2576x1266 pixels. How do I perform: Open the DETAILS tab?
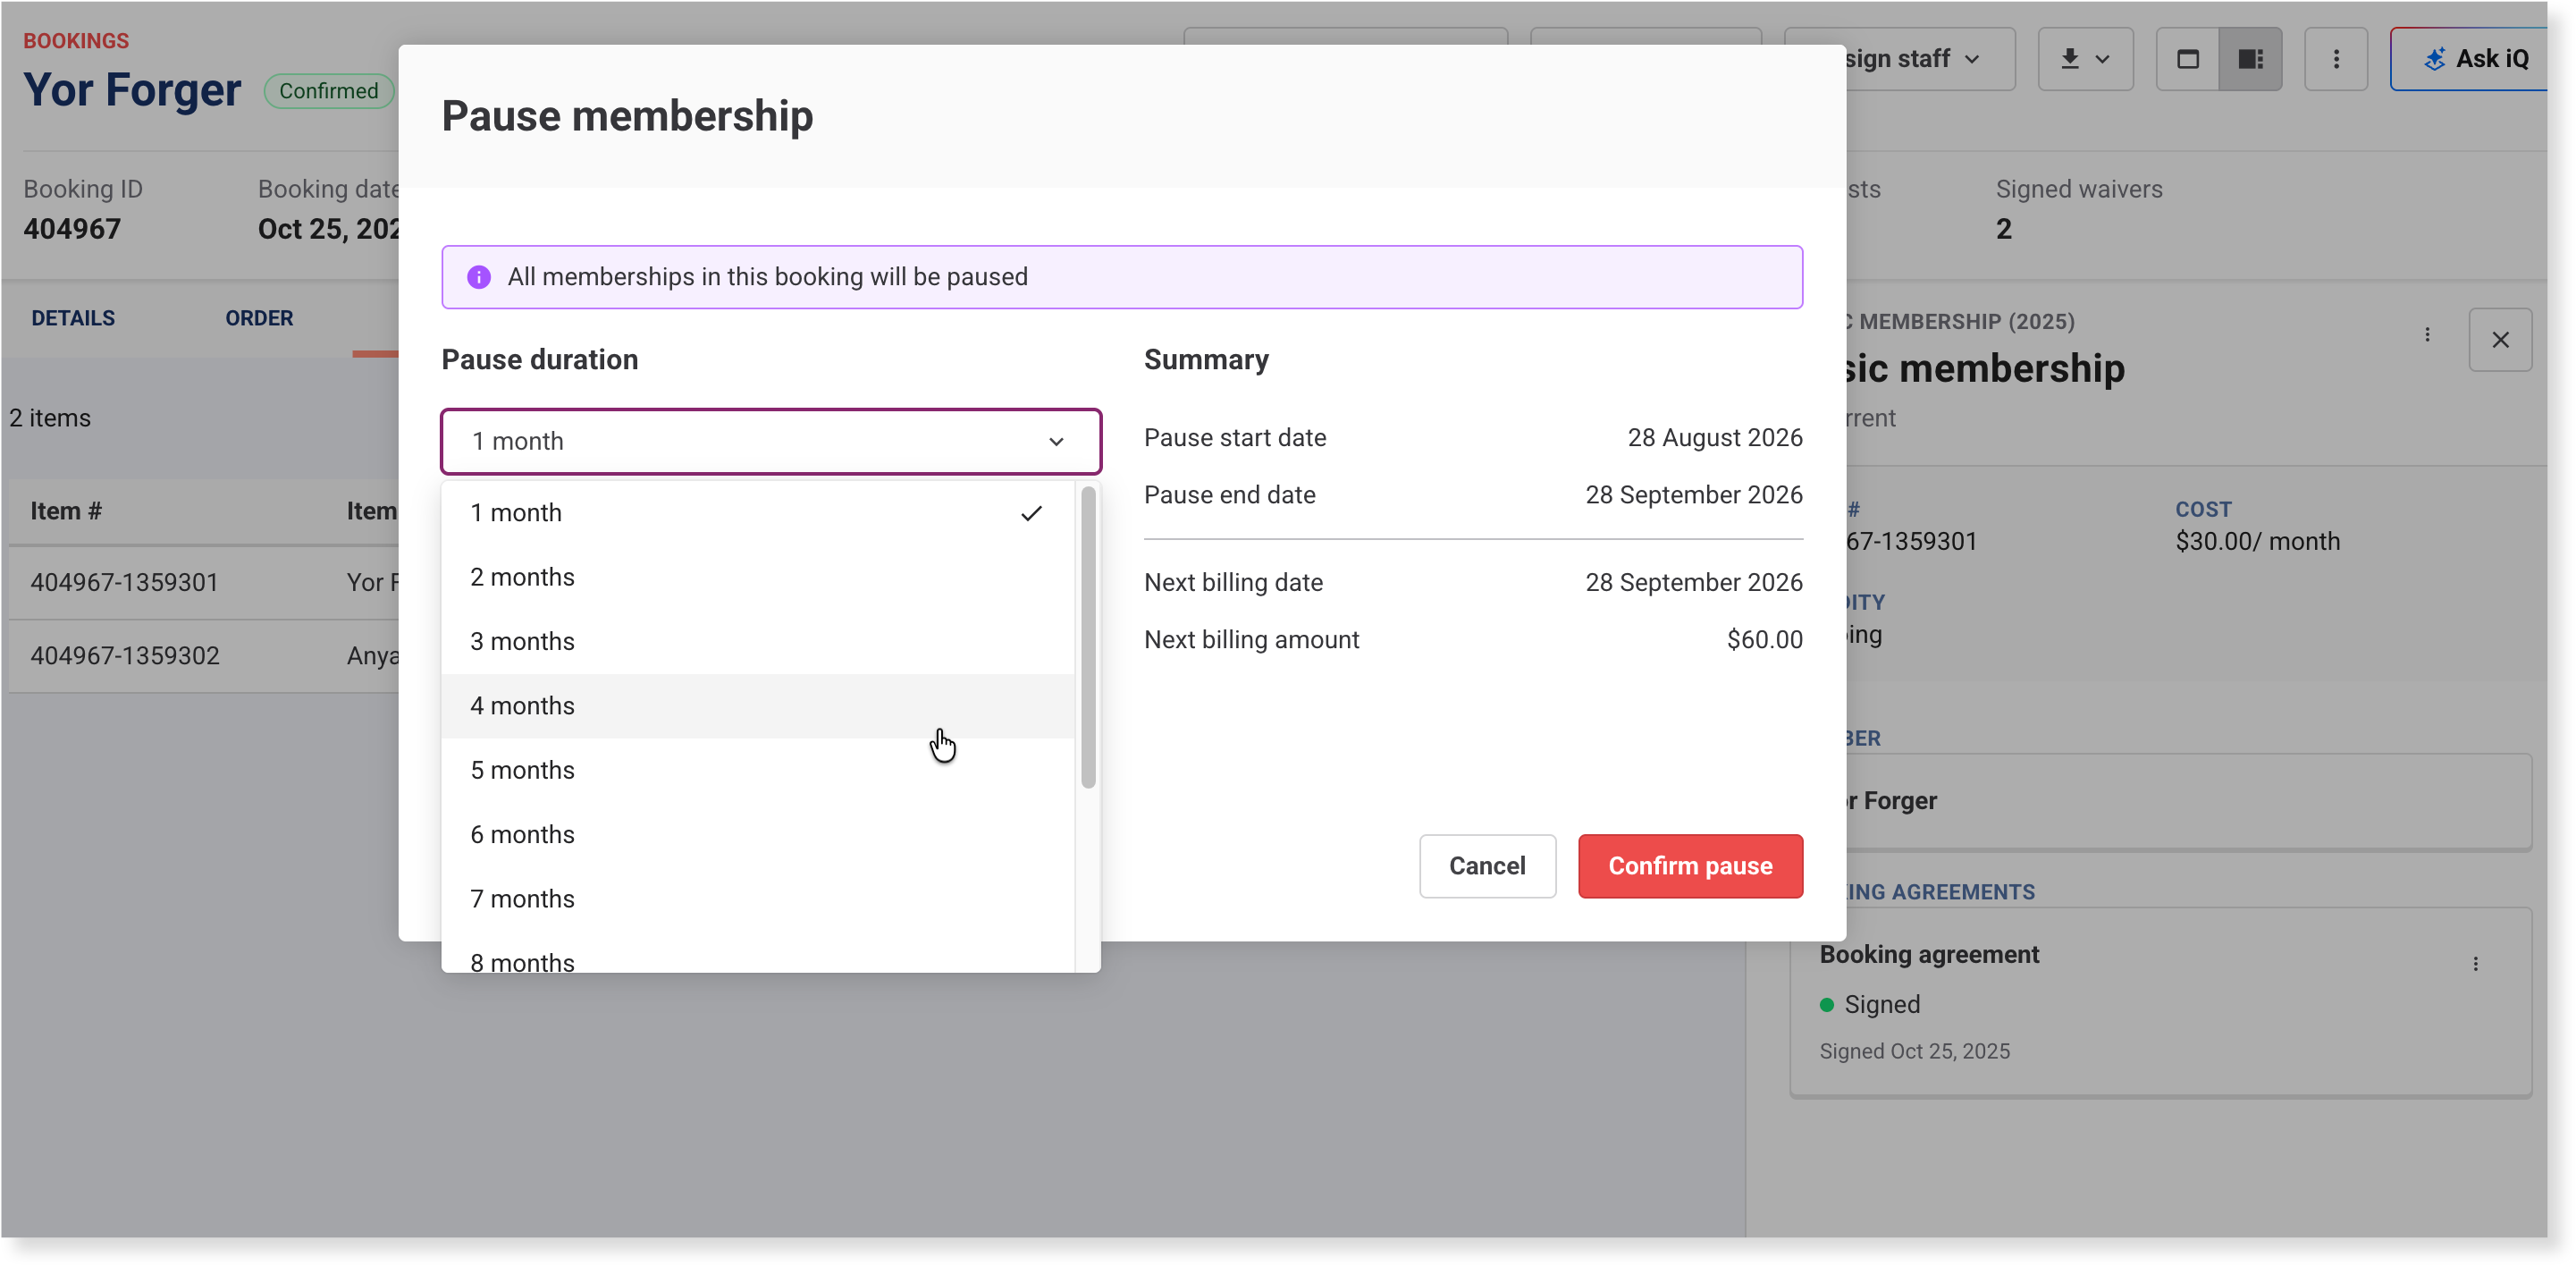coord(73,318)
